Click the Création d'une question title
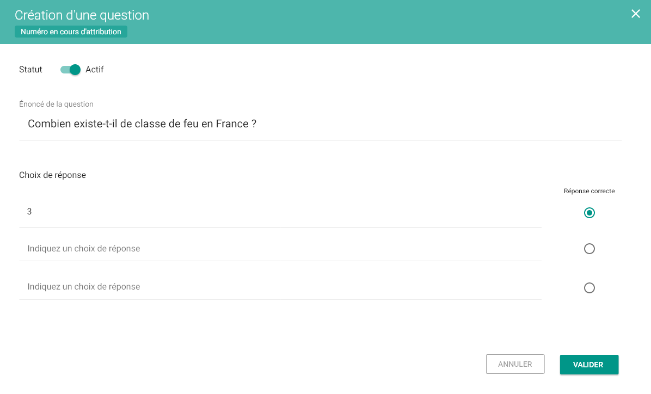This screenshot has height=394, width=651. pyautogui.click(x=82, y=15)
